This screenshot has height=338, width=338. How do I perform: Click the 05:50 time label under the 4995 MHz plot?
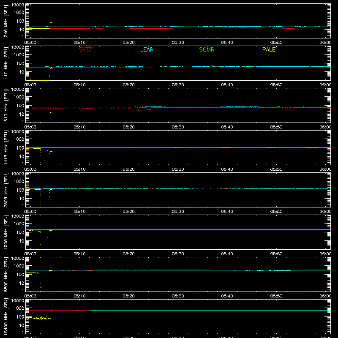tap(276, 254)
